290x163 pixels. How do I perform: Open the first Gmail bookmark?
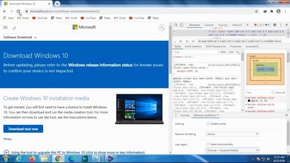(23, 18)
